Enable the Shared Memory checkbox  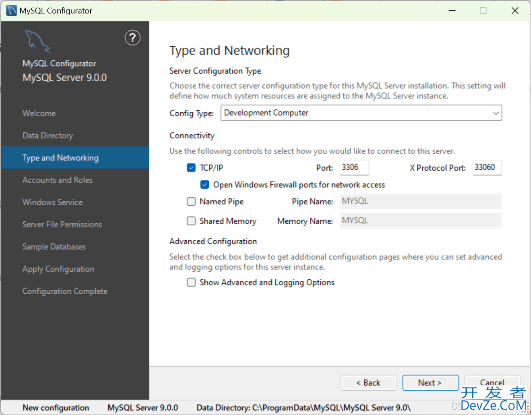click(x=191, y=221)
